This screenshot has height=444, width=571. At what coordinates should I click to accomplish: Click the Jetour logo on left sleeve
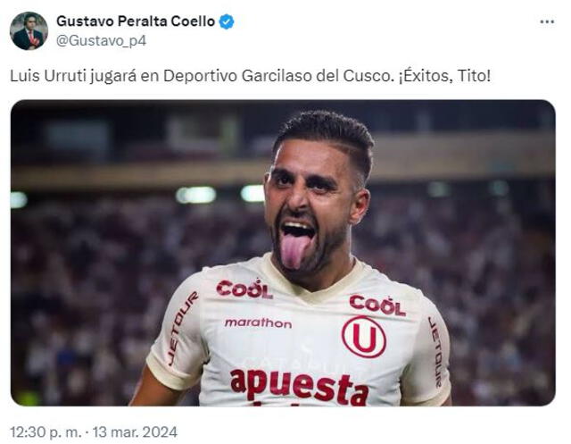click(182, 328)
